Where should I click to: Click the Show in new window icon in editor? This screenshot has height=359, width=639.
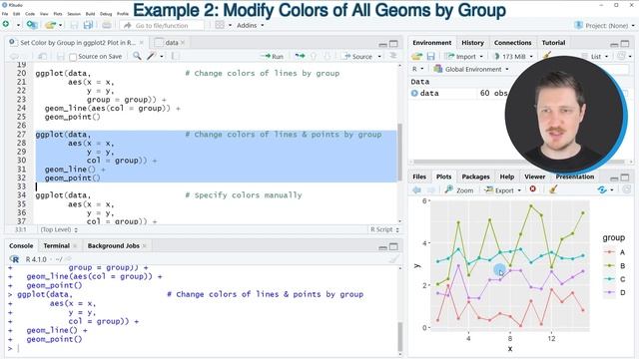(42, 56)
